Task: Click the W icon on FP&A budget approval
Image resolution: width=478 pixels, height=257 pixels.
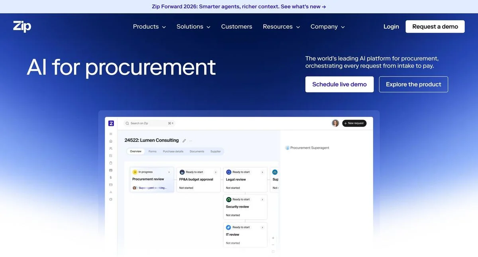Action: pyautogui.click(x=182, y=172)
